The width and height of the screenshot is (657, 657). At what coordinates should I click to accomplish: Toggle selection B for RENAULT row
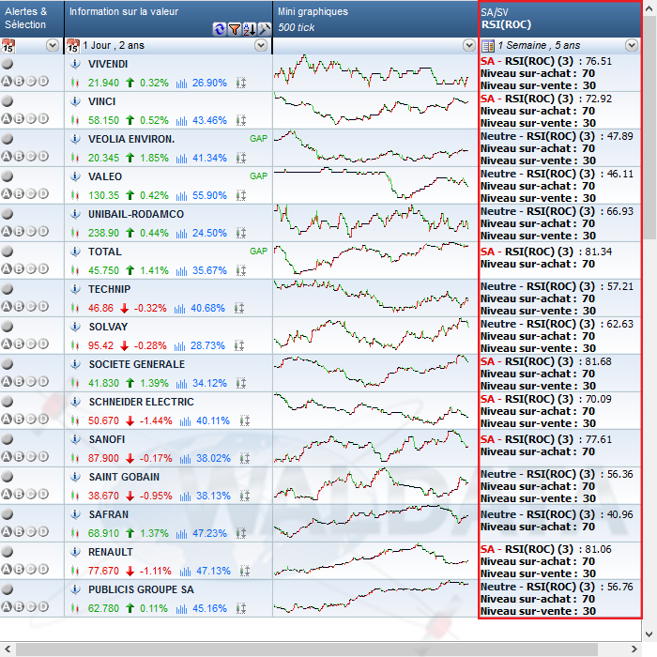(19, 569)
